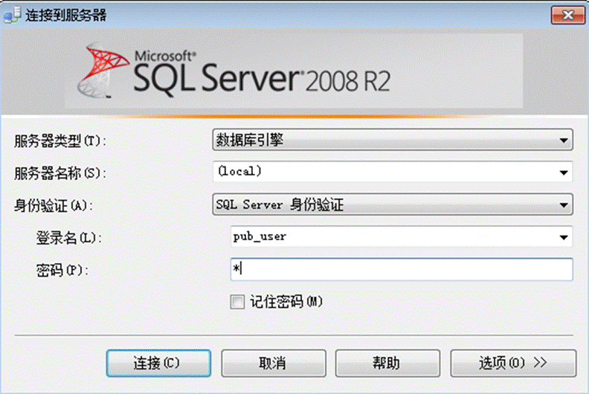The image size is (589, 394).
Task: Click the (local) server name text
Action: click(239, 171)
